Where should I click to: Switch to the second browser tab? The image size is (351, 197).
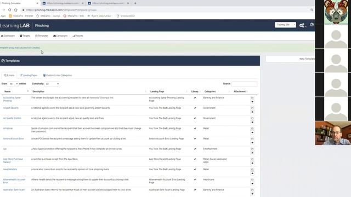pyautogui.click(x=63, y=3)
